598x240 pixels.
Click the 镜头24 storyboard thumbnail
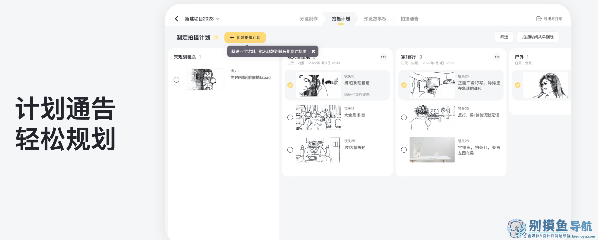(x=432, y=85)
